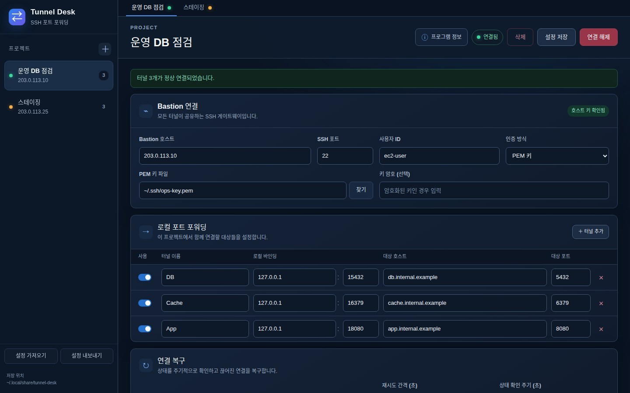
Task: Click the DB tunnel name field
Action: coord(205,277)
